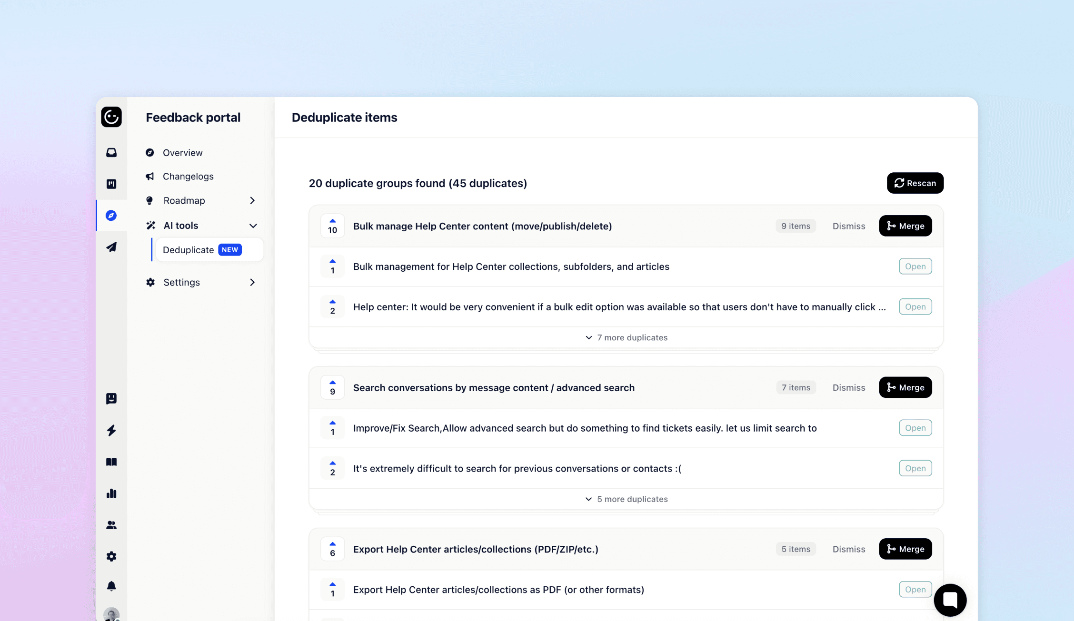Dismiss the 'Export Help Center articles/collections' group
This screenshot has width=1074, height=621.
coord(848,549)
